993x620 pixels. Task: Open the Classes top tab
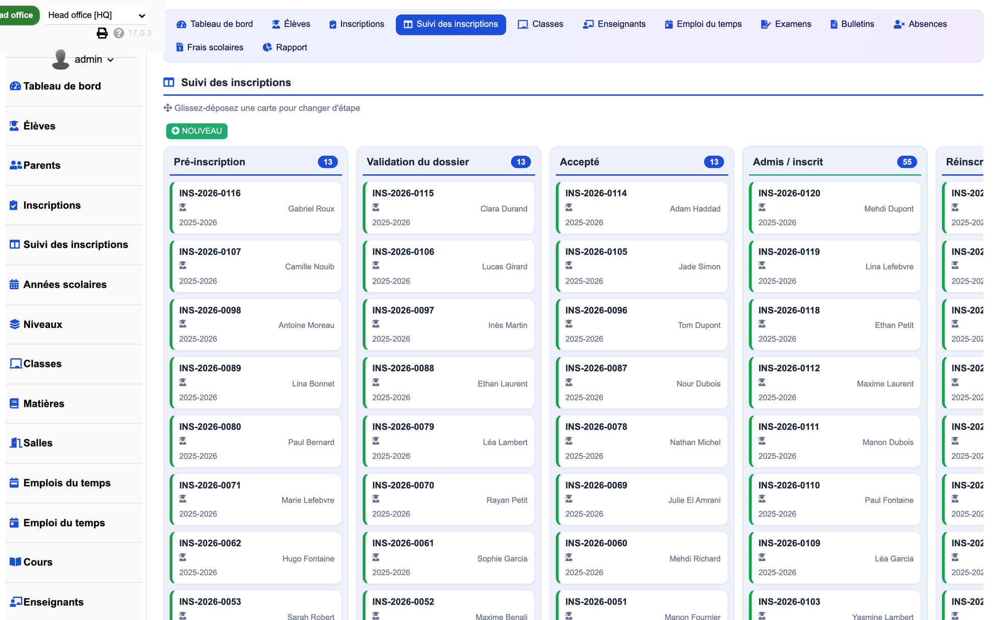[540, 24]
